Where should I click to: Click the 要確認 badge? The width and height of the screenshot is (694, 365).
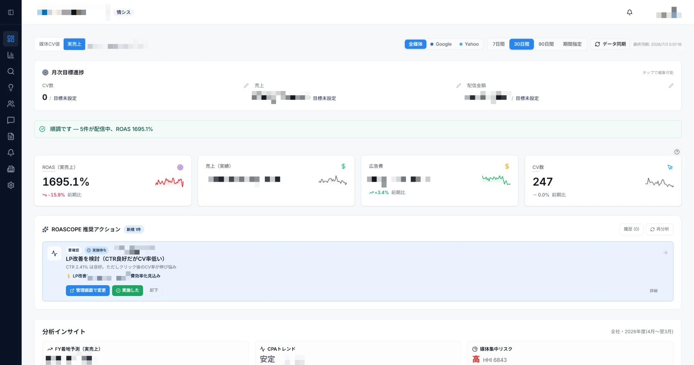tap(74, 250)
